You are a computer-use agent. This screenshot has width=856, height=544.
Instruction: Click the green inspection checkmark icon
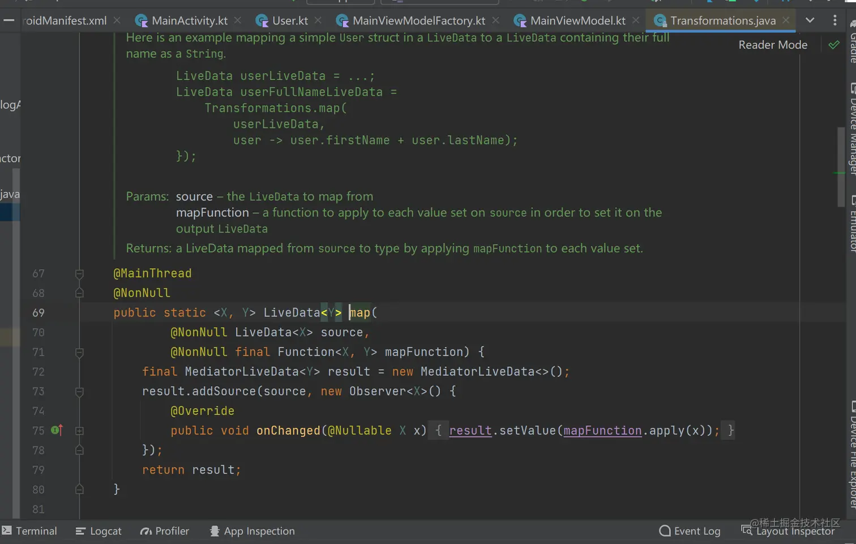coord(834,45)
